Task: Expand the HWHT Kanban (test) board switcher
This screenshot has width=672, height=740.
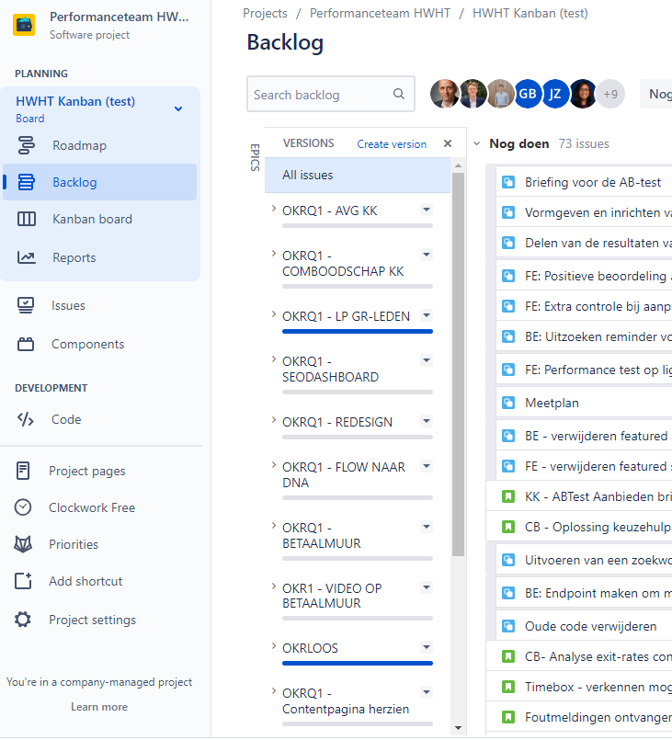Action: point(178,109)
